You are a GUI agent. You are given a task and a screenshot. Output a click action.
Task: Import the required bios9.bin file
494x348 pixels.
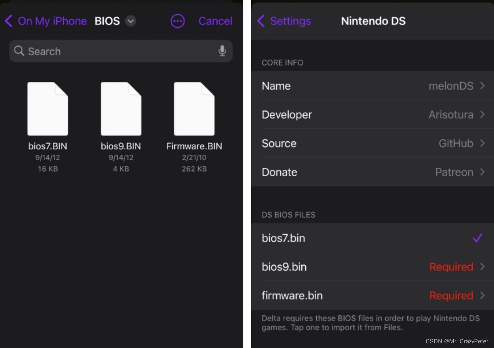[373, 267]
